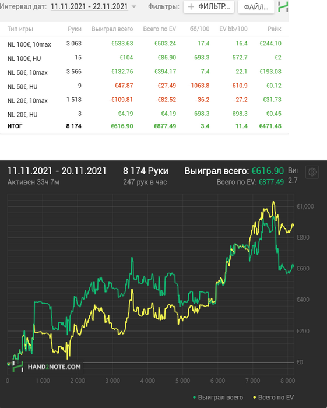The width and height of the screenshot is (327, 408).
Task: Select the NL 50€, 10max row
Action: click(x=145, y=72)
